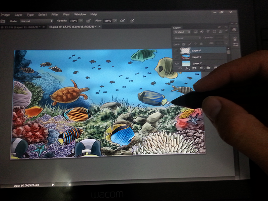Open the Image menu
The width and height of the screenshot is (268, 201).
click(x=5, y=15)
